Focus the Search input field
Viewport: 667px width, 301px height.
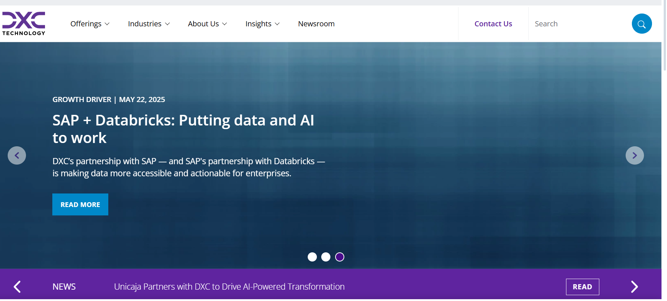580,24
